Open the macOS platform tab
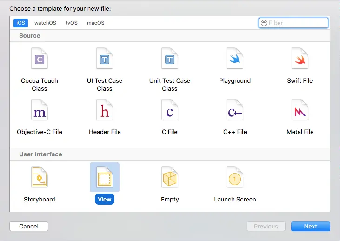 click(x=96, y=23)
